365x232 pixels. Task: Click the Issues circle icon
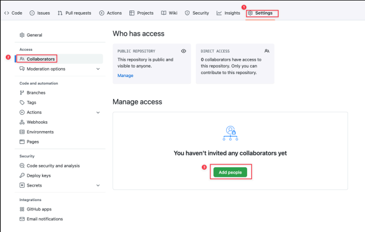pos(32,13)
